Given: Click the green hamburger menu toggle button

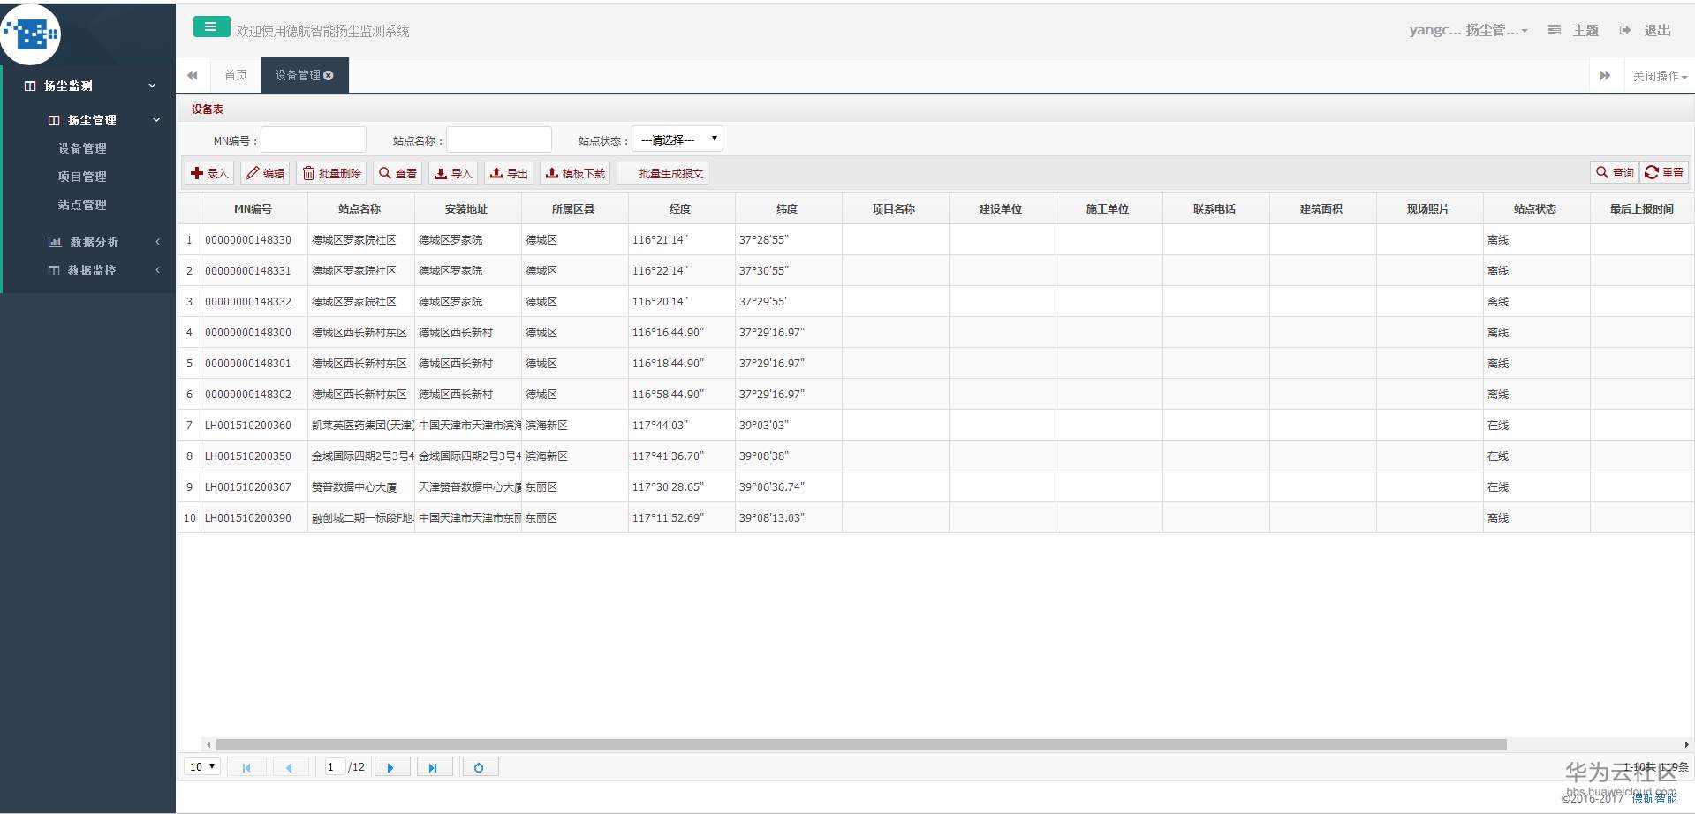Looking at the screenshot, I should click(x=211, y=27).
